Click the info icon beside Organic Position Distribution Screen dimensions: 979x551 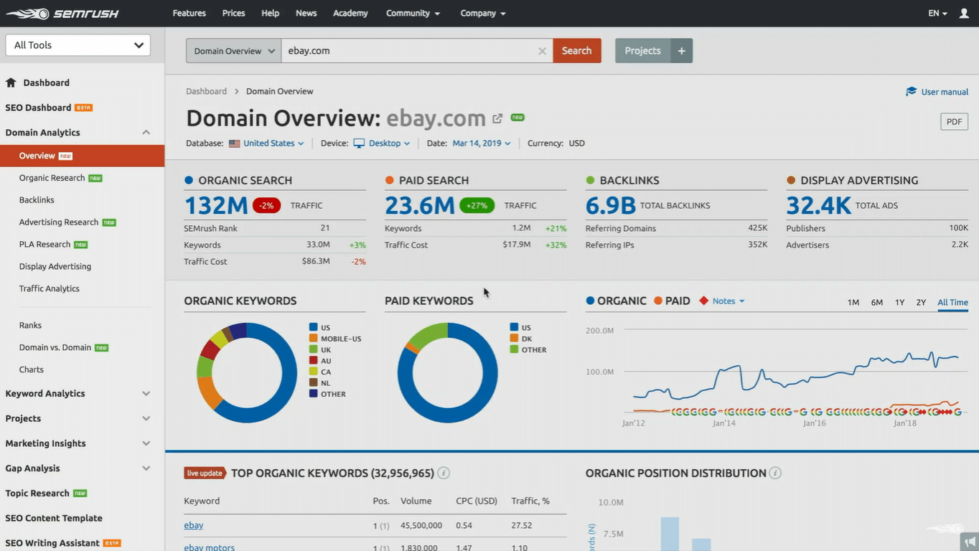click(x=775, y=473)
